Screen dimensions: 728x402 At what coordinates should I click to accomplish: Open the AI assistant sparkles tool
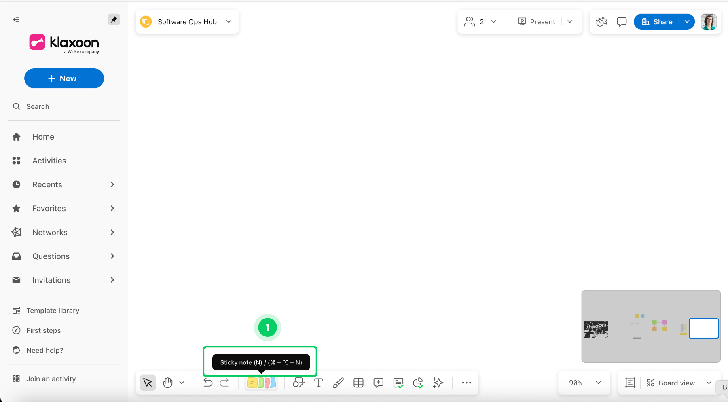coord(438,383)
